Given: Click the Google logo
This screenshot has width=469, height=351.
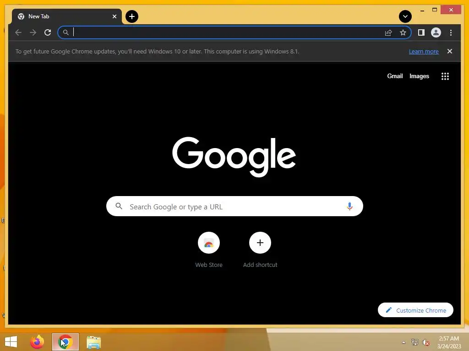Looking at the screenshot, I should tap(234, 157).
